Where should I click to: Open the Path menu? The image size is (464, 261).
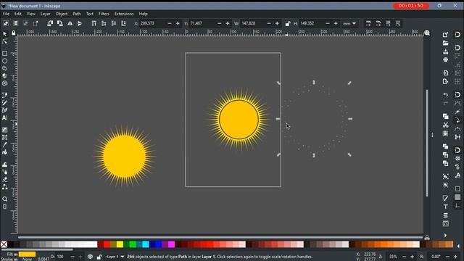pos(77,14)
